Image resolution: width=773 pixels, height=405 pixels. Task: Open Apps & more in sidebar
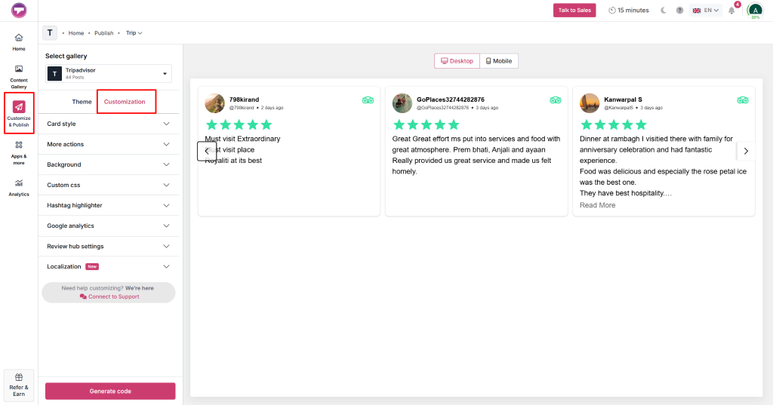(19, 153)
